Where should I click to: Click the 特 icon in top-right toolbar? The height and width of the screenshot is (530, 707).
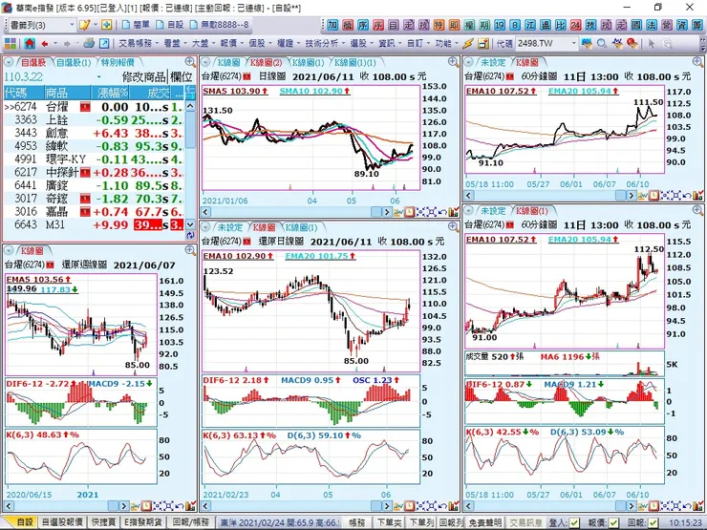coord(439,25)
